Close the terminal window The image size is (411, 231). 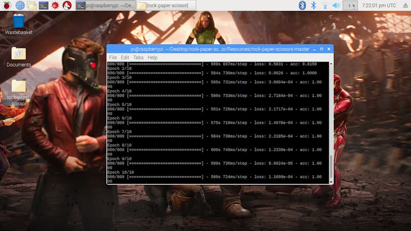(329, 49)
